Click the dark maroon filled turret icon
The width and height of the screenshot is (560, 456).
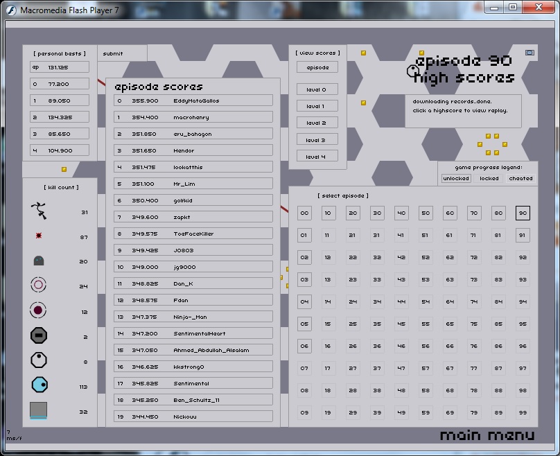click(x=39, y=310)
